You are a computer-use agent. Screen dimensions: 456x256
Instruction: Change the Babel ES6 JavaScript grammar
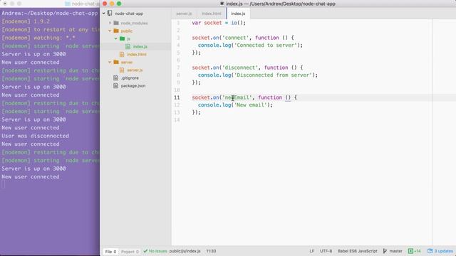358,251
